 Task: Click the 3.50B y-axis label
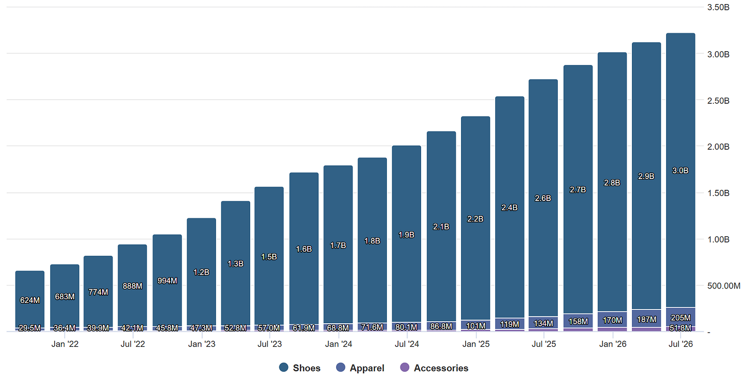718,8
